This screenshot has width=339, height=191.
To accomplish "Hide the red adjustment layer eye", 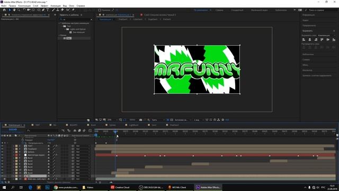I will coord(2,155).
